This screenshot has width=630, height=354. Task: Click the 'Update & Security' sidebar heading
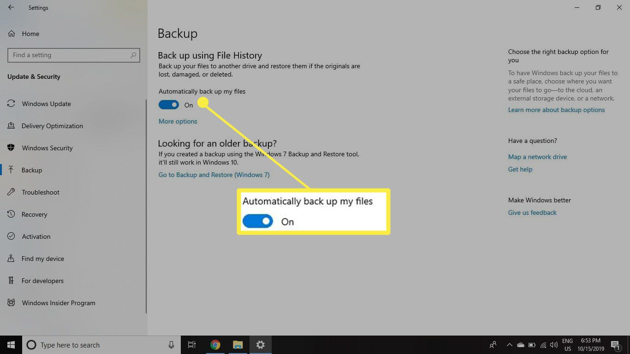point(34,77)
